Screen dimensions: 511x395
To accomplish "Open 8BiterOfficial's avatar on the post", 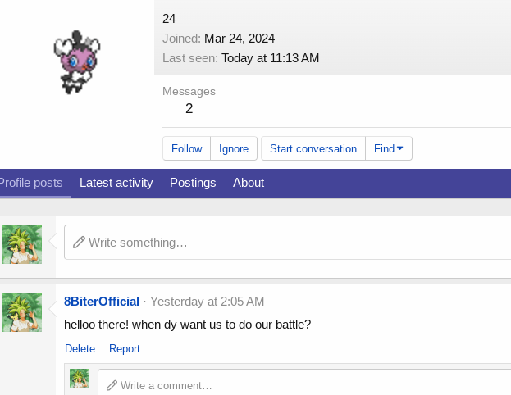I will [x=22, y=312].
